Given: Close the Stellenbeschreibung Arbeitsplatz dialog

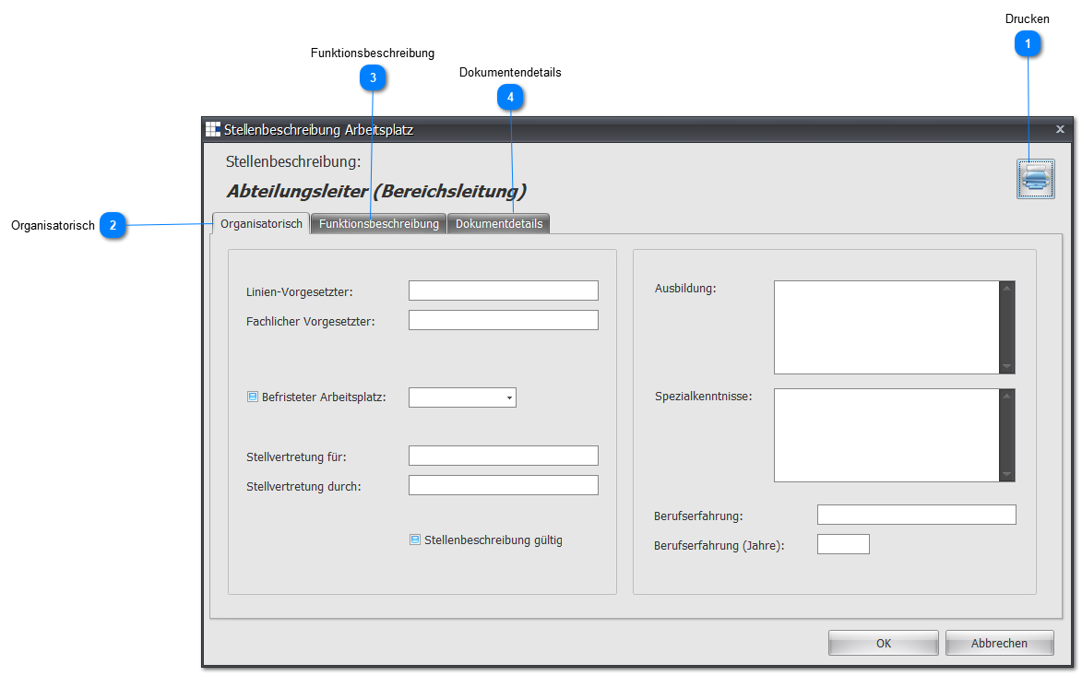Looking at the screenshot, I should [1060, 129].
